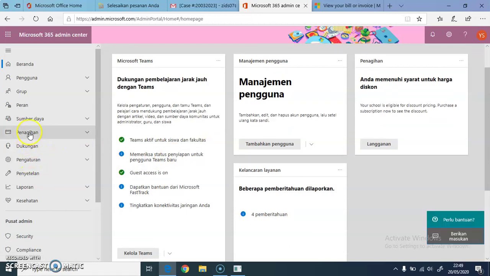This screenshot has height=276, width=490.
Task: Open the 4 pemberitahuan link
Action: 269,214
